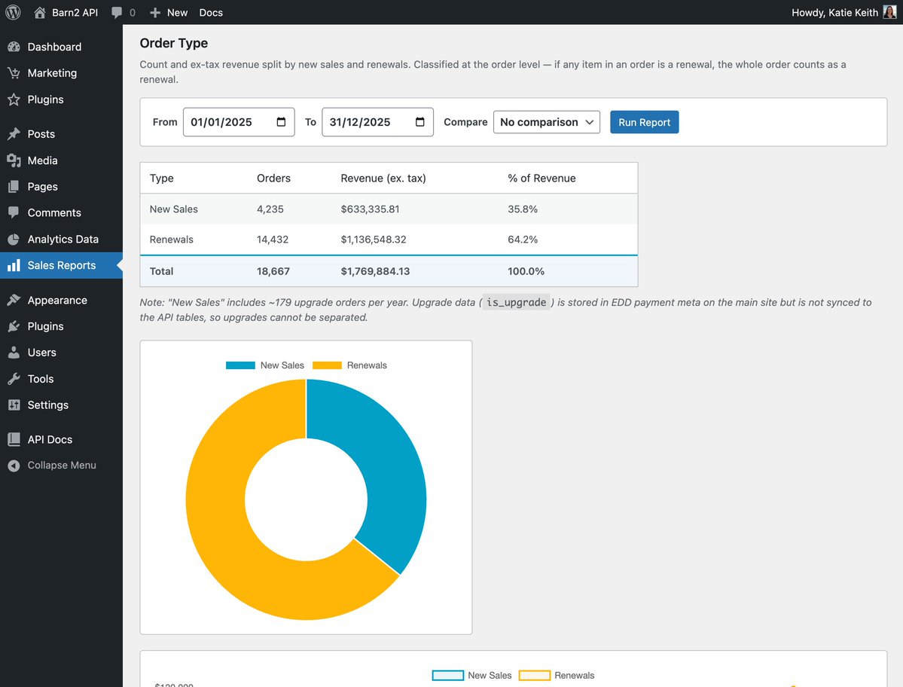The width and height of the screenshot is (903, 687).
Task: Click the Renewals order count 14,432
Action: pyautogui.click(x=273, y=240)
